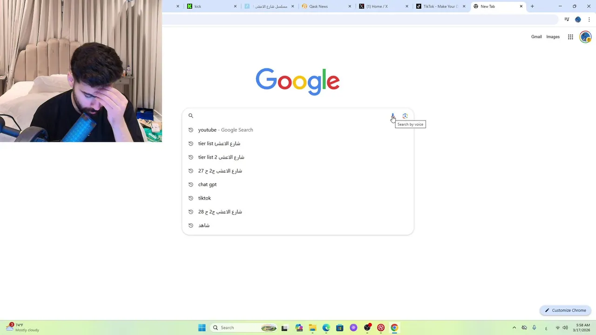Click the history icon next to "chat gpt"
This screenshot has width=596, height=335.
coord(191,185)
